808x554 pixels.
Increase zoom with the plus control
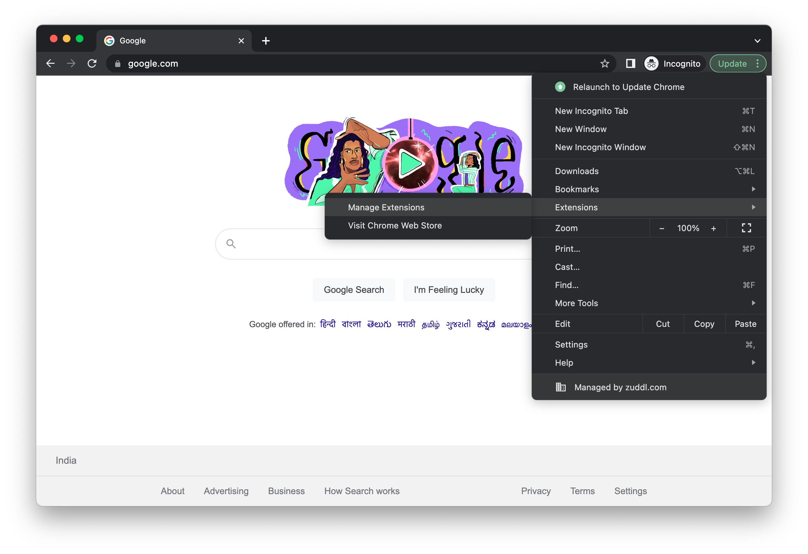[714, 228]
